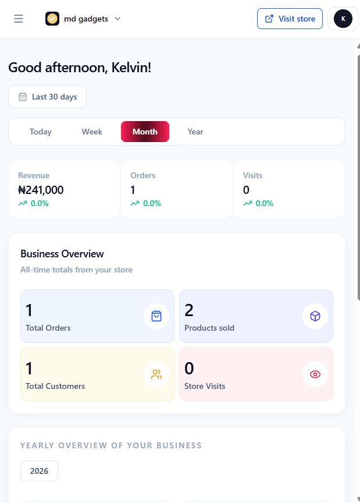Select the Month period tab

point(145,132)
